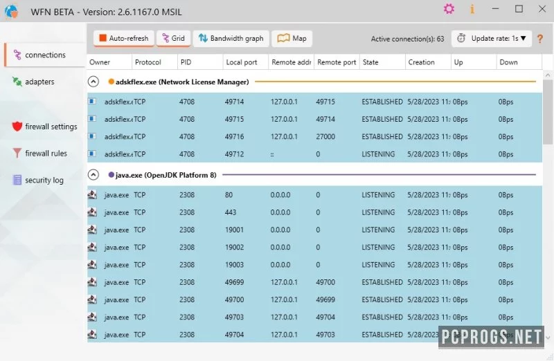
Task: Collapse the adskflex.exe connection group
Action: pyautogui.click(x=93, y=82)
